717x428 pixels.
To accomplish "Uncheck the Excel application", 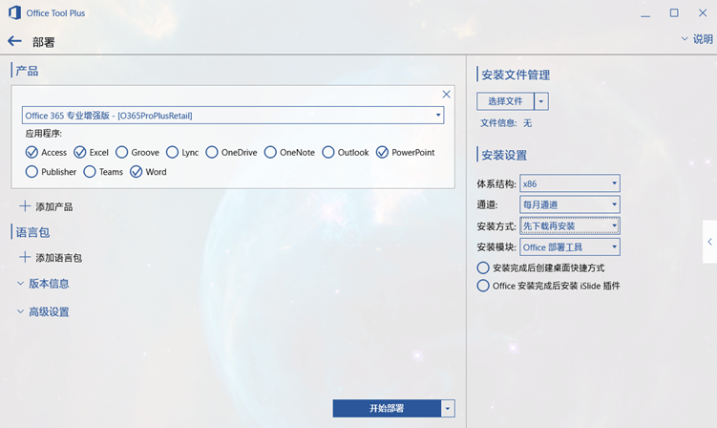I will coord(80,152).
